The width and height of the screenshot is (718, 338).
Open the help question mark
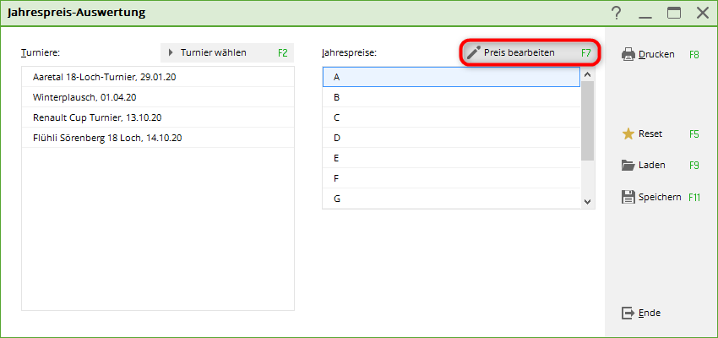(617, 13)
